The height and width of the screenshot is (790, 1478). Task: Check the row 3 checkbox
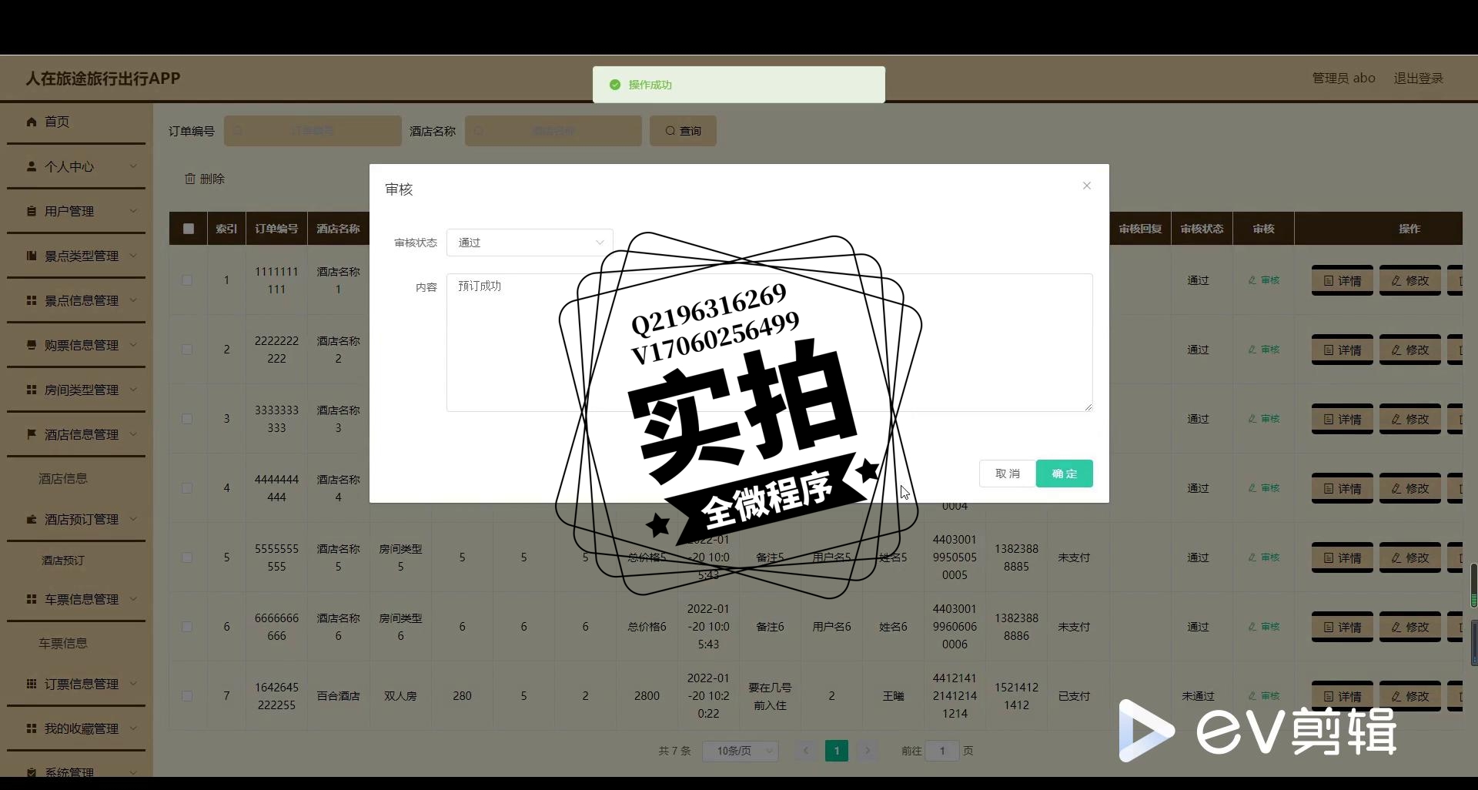[x=187, y=419]
